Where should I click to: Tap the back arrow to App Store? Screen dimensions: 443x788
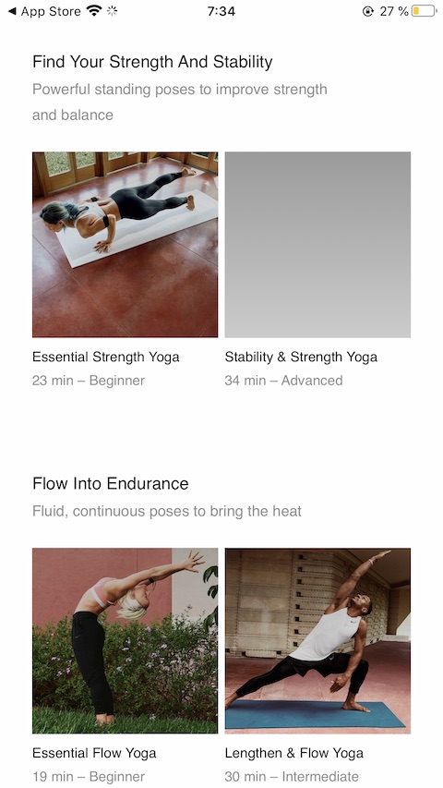pyautogui.click(x=12, y=11)
